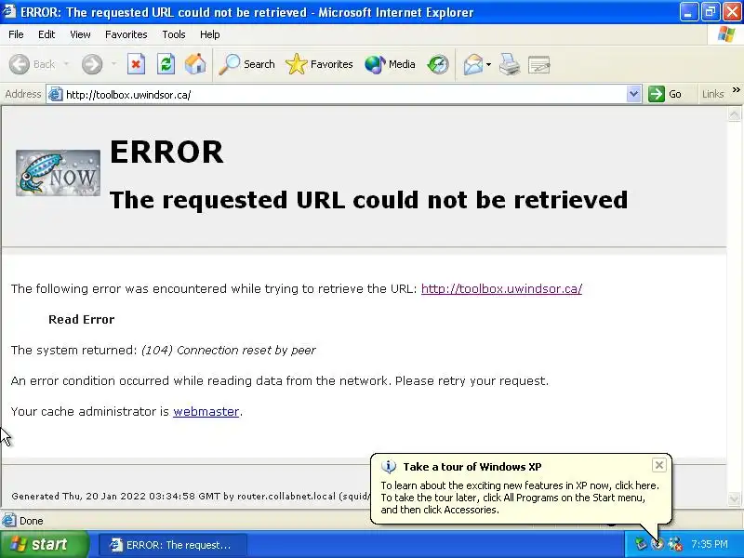Click the Go button
This screenshot has height=558, width=744.
coord(665,94)
